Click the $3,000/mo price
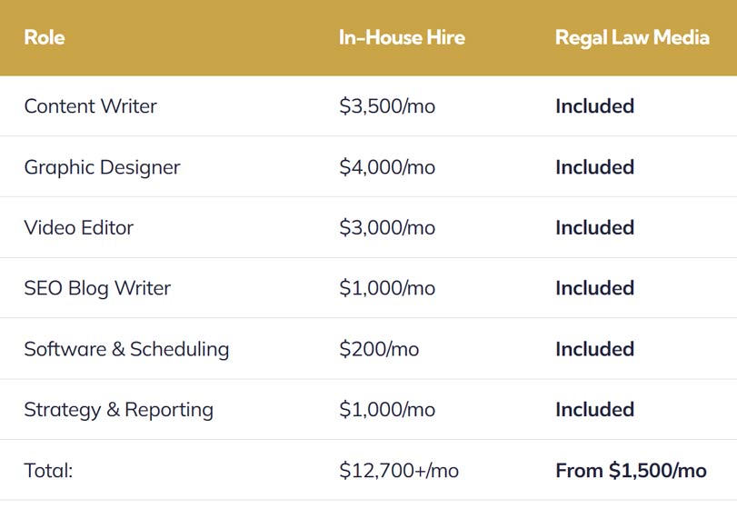 (x=387, y=227)
